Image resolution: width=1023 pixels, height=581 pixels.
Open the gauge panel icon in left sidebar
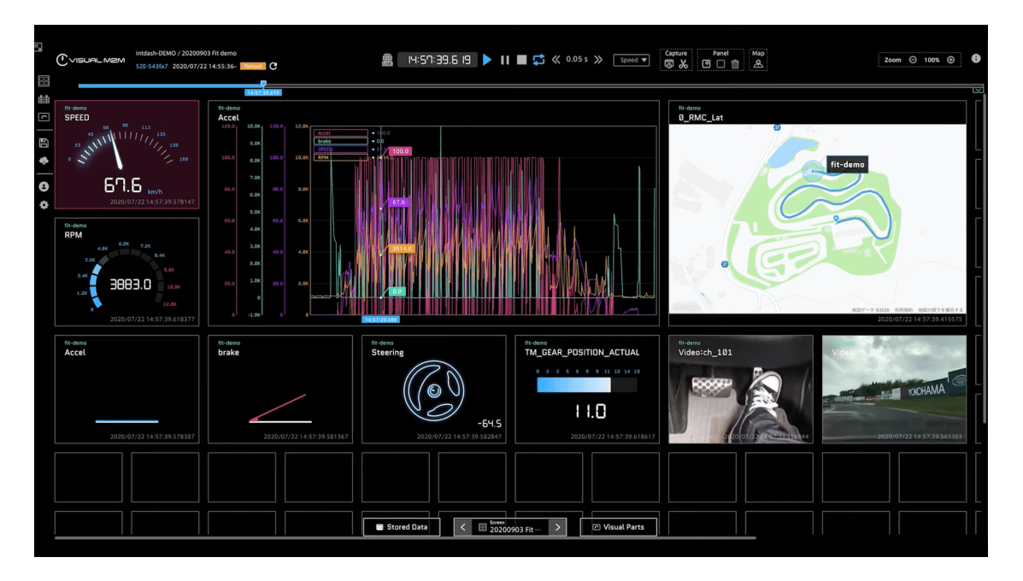44,117
